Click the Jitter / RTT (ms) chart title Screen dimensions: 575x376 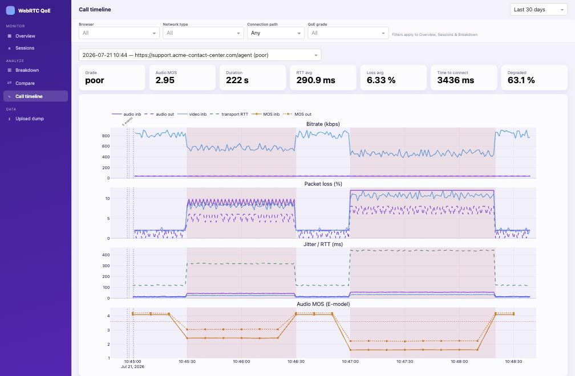coord(323,244)
